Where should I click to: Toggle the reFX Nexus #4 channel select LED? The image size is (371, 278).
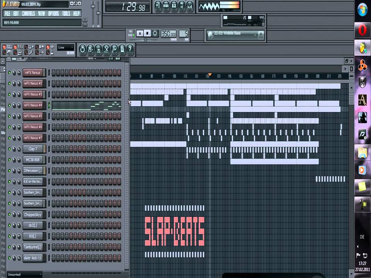(x=49, y=105)
